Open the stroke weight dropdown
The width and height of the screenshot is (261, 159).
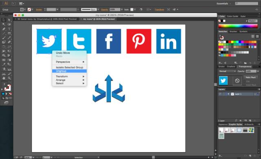coord(58,10)
